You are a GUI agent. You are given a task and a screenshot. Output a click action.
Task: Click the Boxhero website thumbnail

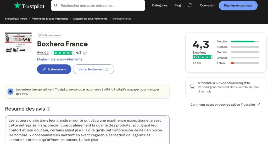click(18, 43)
